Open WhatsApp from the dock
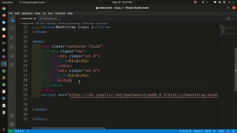Image resolution: width=237 pixels, height=133 pixels. 4,85
